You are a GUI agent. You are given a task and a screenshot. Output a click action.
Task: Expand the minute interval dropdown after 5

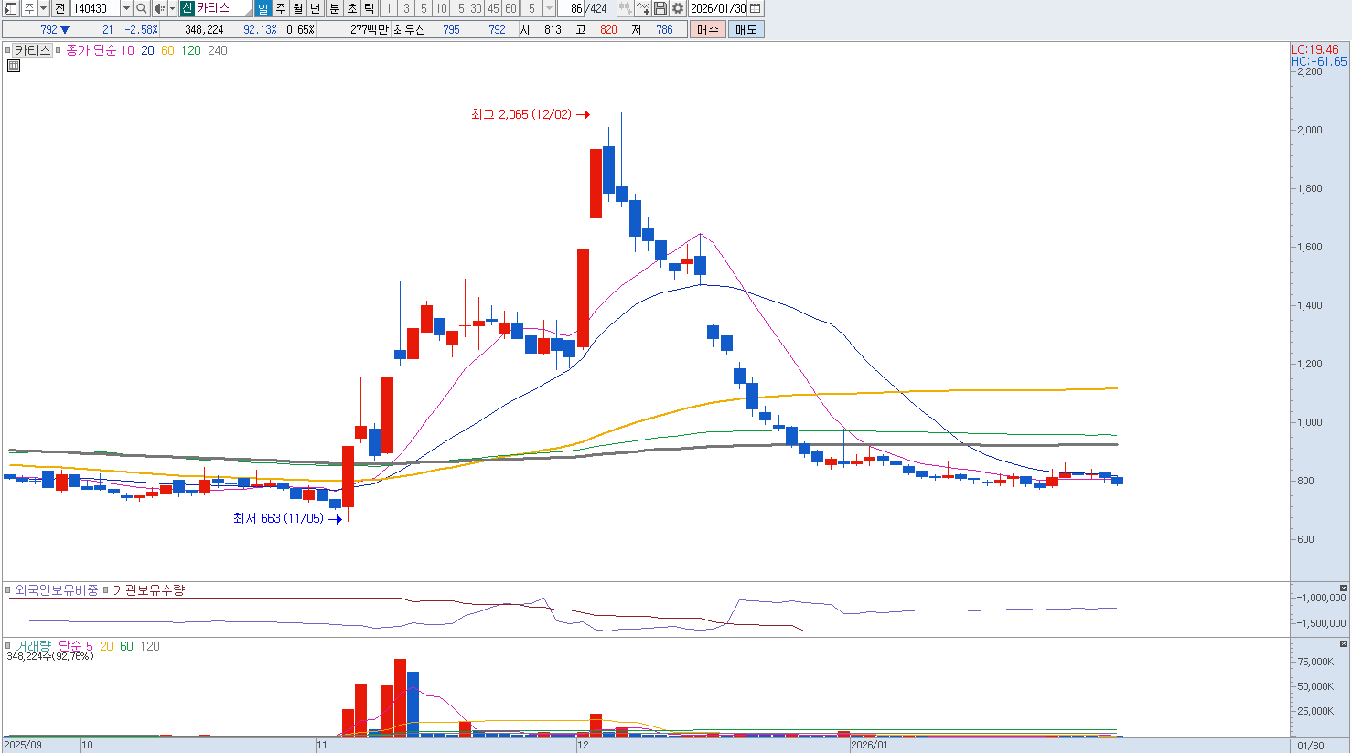[549, 8]
